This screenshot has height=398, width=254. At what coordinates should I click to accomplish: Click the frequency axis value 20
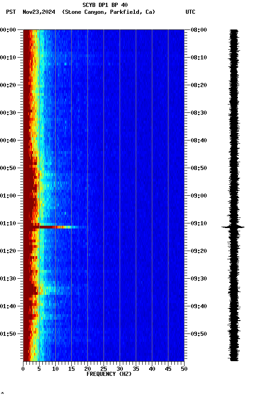(x=87, y=369)
